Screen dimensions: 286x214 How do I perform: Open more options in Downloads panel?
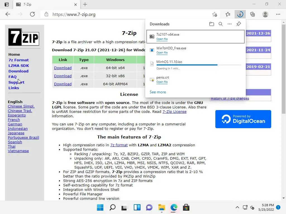point(230,24)
